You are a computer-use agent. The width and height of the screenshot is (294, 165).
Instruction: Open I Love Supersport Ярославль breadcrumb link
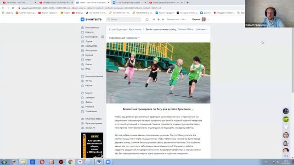pyautogui.click(x=125, y=29)
